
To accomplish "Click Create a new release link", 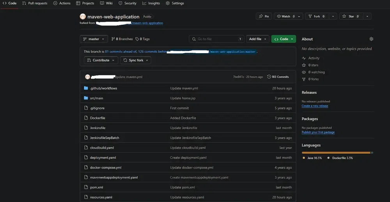I will [x=315, y=106].
